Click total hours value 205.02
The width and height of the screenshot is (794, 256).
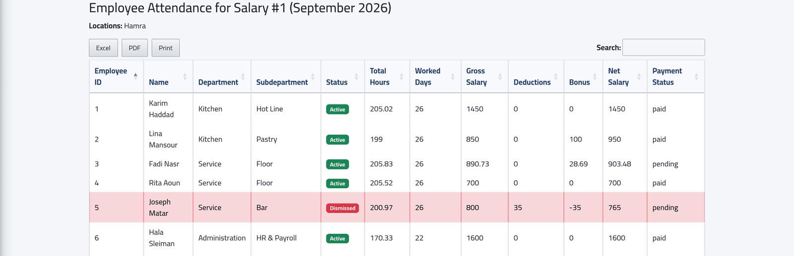point(381,109)
